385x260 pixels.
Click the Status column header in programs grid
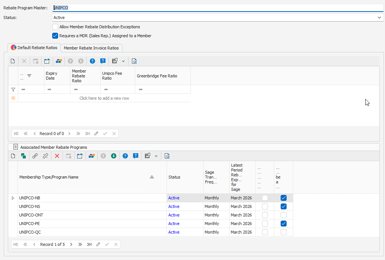pos(185,177)
